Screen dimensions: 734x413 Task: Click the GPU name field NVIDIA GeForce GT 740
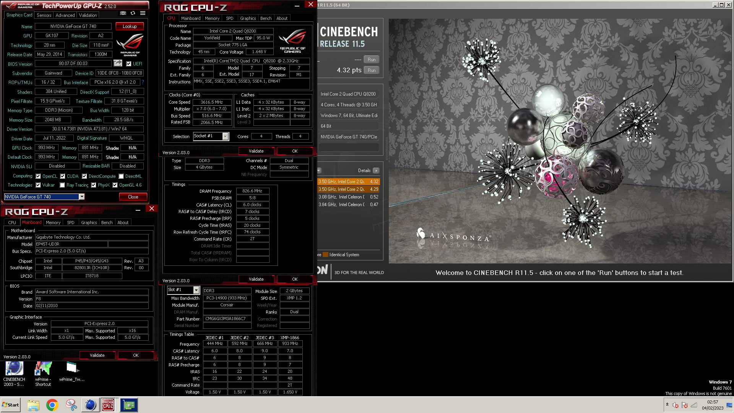pos(73,26)
